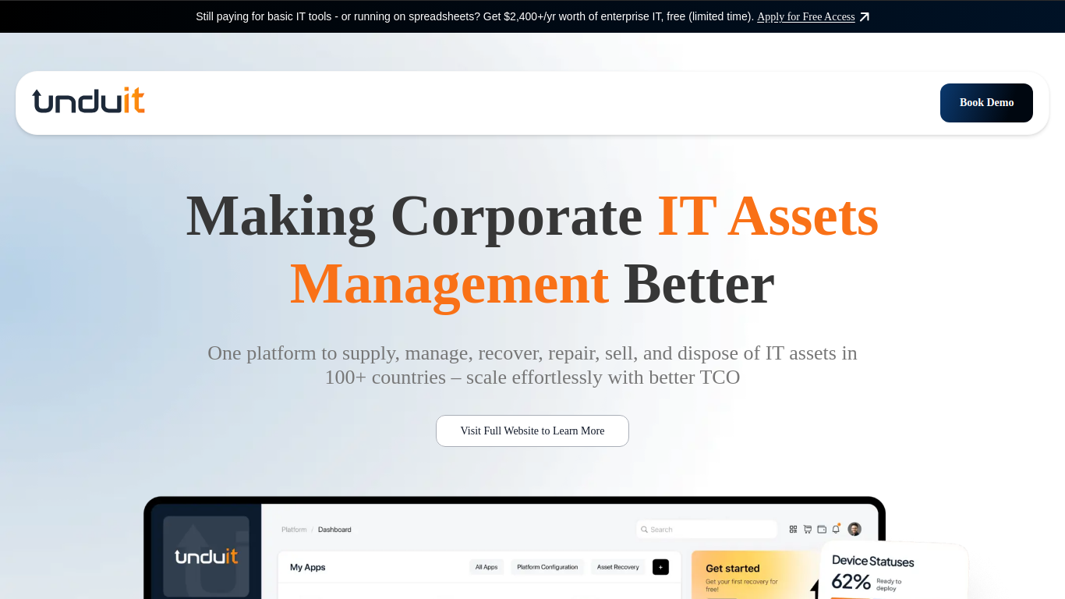This screenshot has height=599, width=1065.
Task: Open the shopping cart icon in dashboard preview
Action: [x=808, y=529]
